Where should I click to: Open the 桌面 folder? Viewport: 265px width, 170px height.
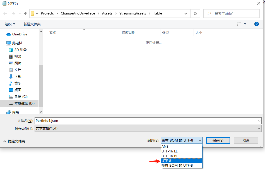(15, 90)
